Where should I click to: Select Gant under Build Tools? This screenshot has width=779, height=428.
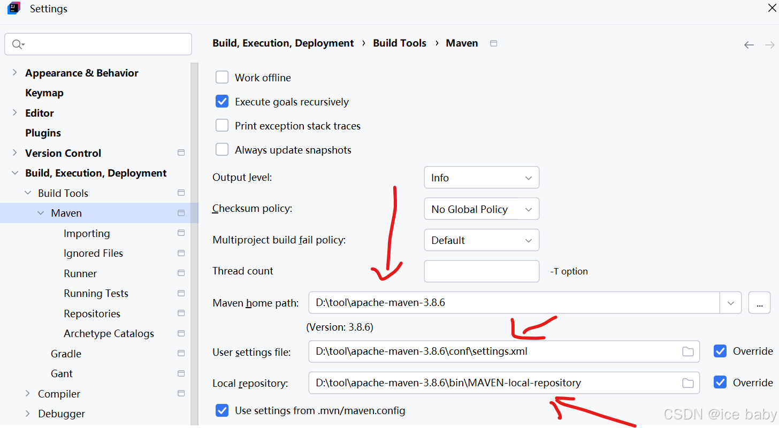click(62, 373)
